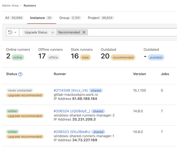Click Admin Area breadcrumb link
This screenshot has height=148, width=177.
[10, 5]
